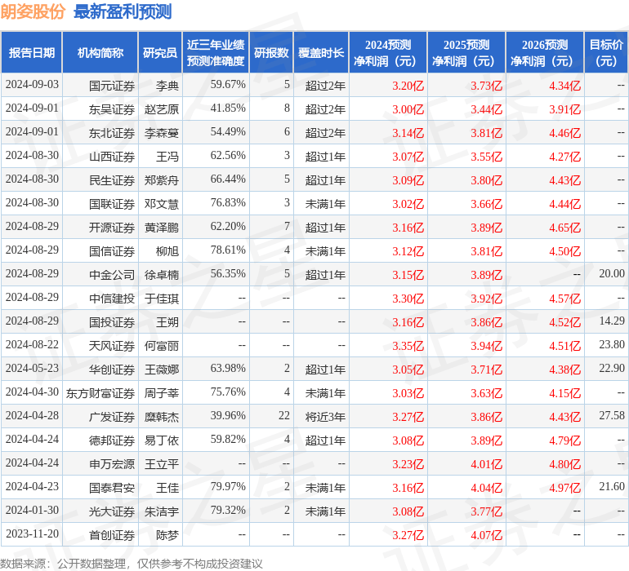Click 2025 profit forecast 4.07亿
The width and height of the screenshot is (629, 571).
point(487,535)
